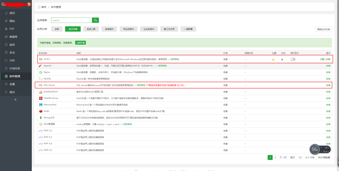Image resolution: width=339 pixels, height=171 pixels.
Task: Select the 第三方应用 category tab
Action: [169, 29]
